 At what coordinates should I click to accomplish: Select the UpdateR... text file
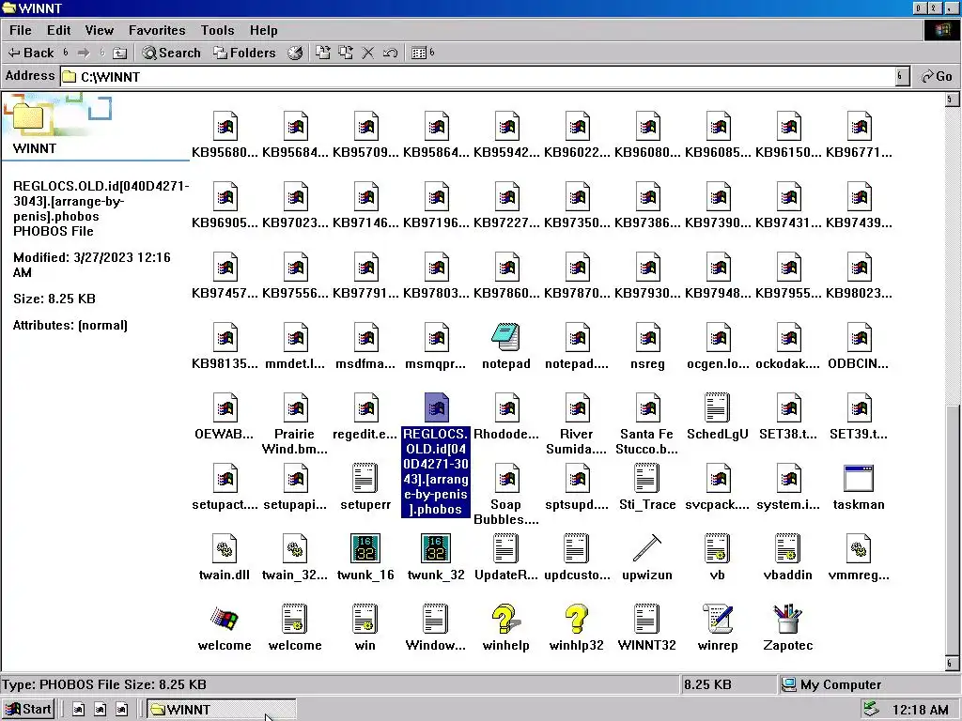[506, 556]
